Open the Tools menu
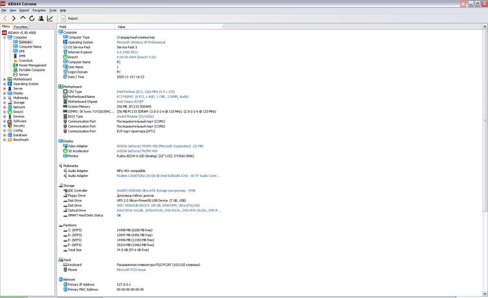The width and height of the screenshot is (488, 298). tap(53, 10)
